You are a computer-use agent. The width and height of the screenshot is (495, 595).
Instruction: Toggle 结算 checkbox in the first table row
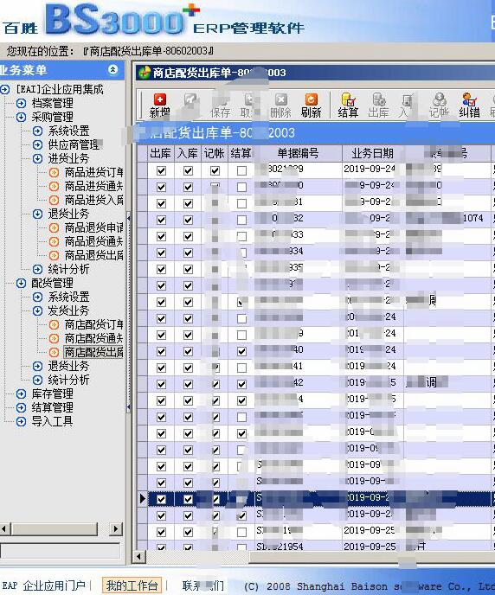(x=241, y=170)
